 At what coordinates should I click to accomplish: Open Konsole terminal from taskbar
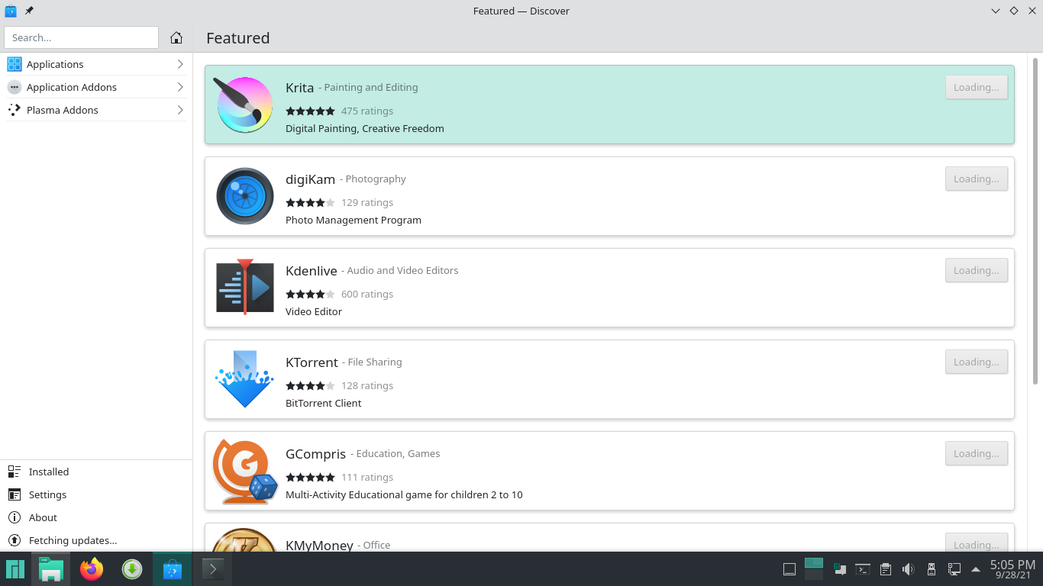212,569
